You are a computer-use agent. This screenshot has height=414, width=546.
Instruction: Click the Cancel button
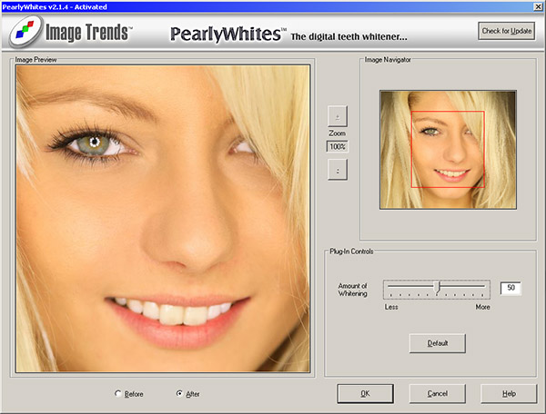[x=438, y=393]
